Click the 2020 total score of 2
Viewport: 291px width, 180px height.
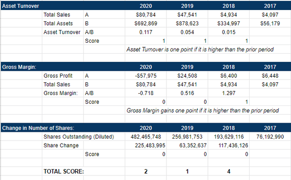146,171
